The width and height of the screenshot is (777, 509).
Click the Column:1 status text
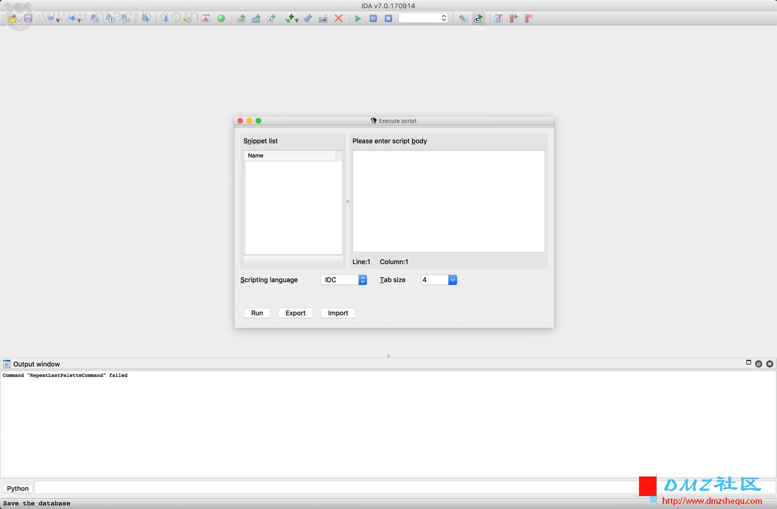tap(394, 262)
